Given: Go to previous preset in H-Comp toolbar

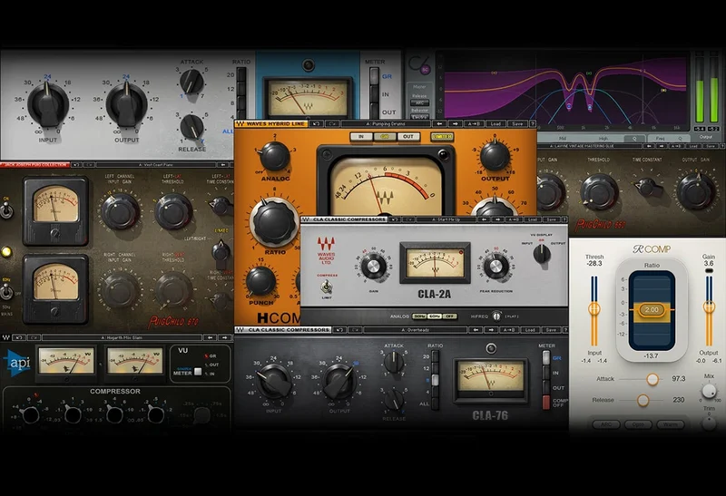Looking at the screenshot, I should point(440,124).
